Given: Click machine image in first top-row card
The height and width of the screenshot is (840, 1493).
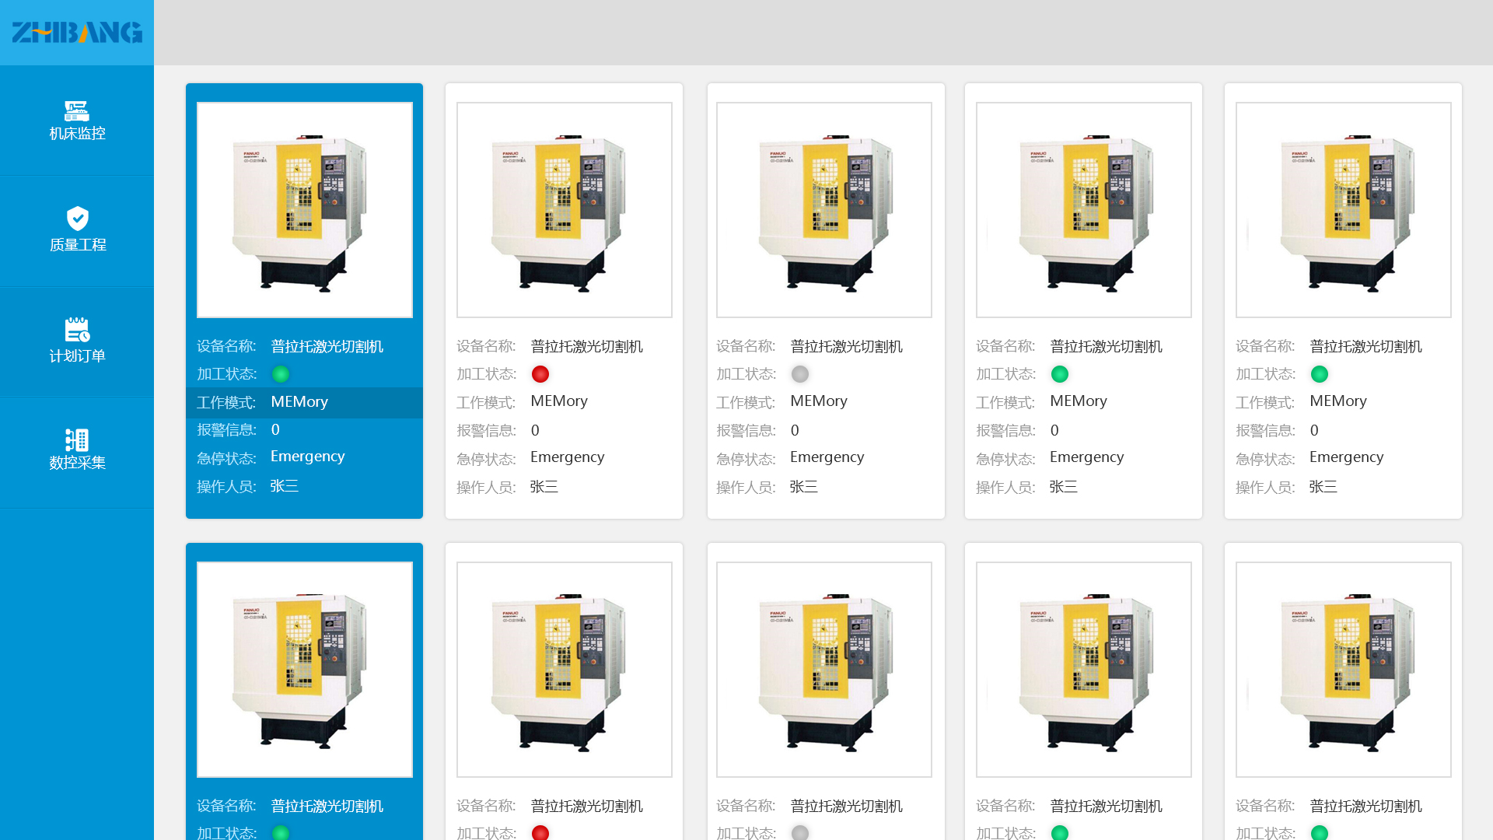Looking at the screenshot, I should coord(305,210).
